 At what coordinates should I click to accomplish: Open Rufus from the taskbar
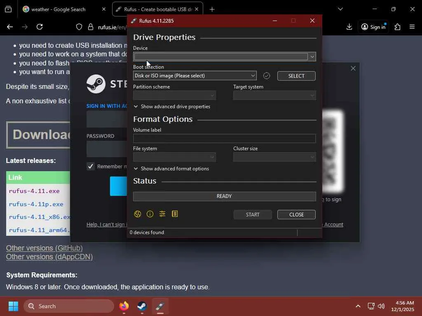pos(160,306)
